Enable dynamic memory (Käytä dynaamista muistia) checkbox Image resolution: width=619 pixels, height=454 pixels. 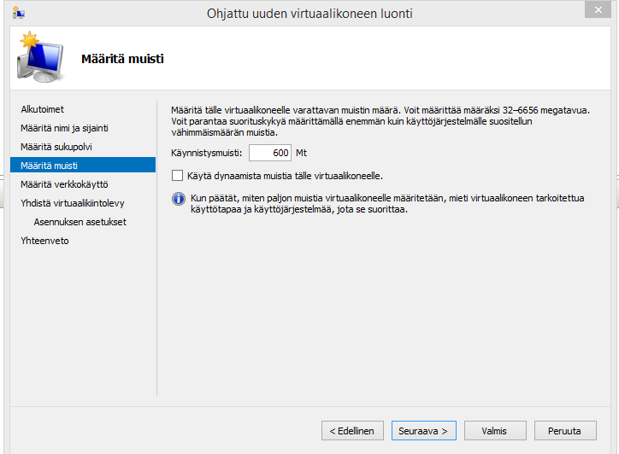pyautogui.click(x=177, y=176)
